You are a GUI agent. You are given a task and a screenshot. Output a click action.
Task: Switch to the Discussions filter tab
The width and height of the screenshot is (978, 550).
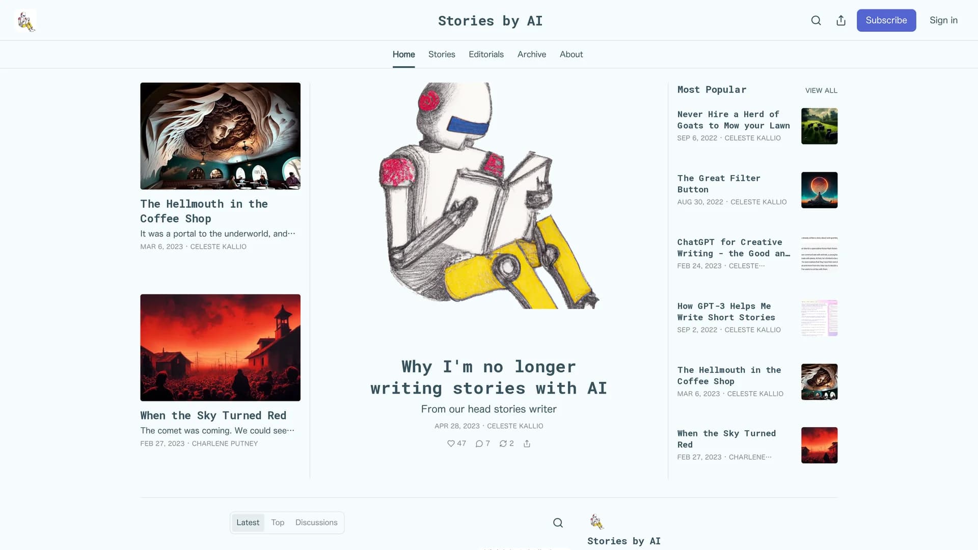316,522
